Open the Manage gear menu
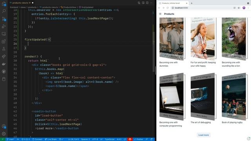 4,134
